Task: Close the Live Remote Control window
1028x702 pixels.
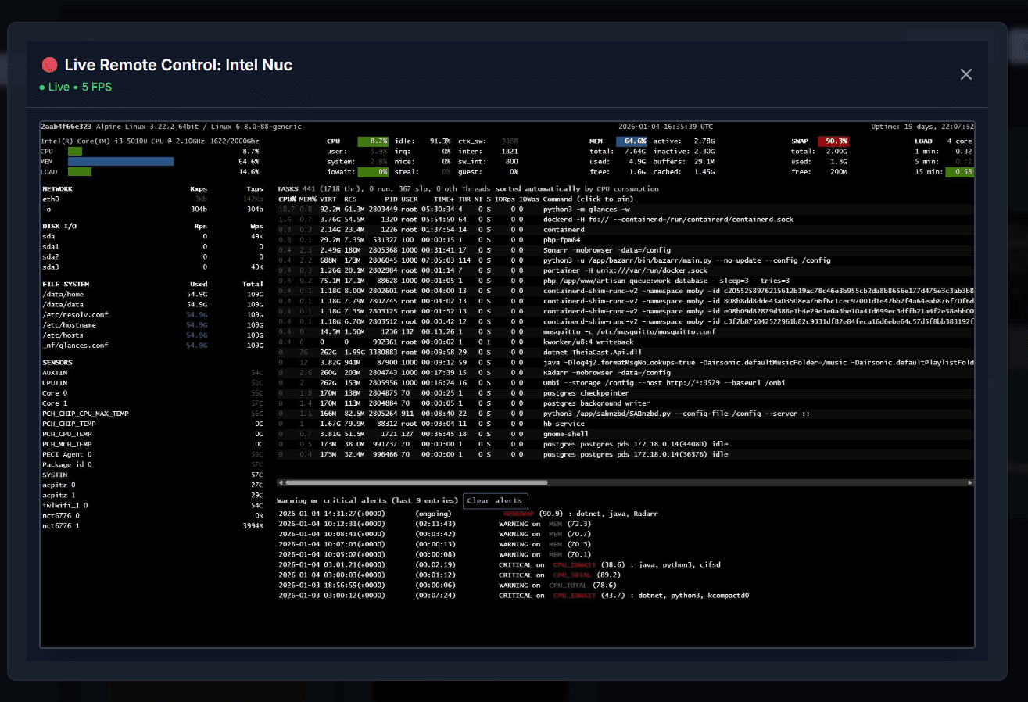Action: point(966,73)
